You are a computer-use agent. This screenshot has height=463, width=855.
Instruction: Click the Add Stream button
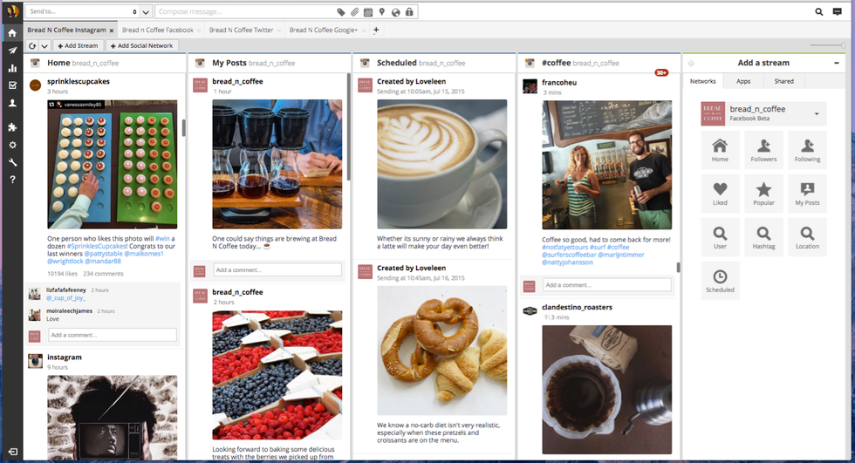tap(78, 45)
